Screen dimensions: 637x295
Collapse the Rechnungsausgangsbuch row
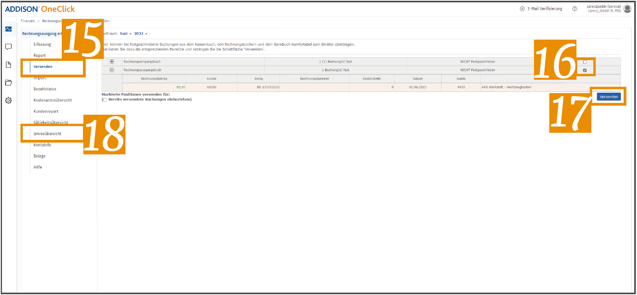point(112,70)
